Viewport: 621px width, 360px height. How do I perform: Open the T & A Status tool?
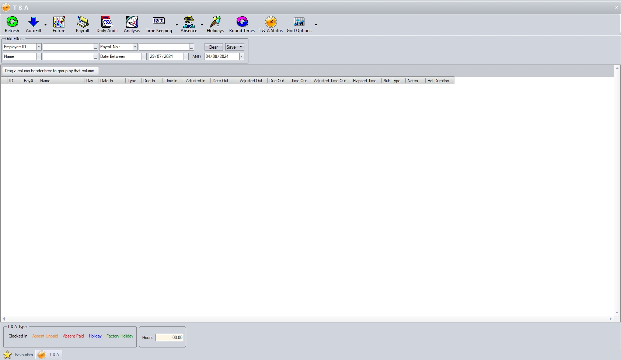[x=271, y=22]
